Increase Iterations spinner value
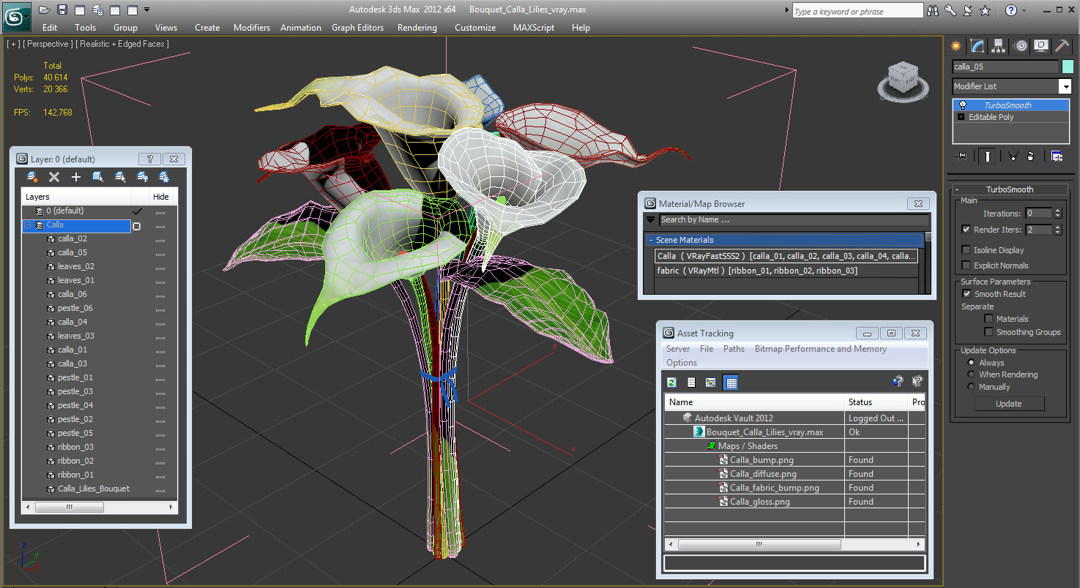The width and height of the screenshot is (1080, 588). pos(1057,211)
